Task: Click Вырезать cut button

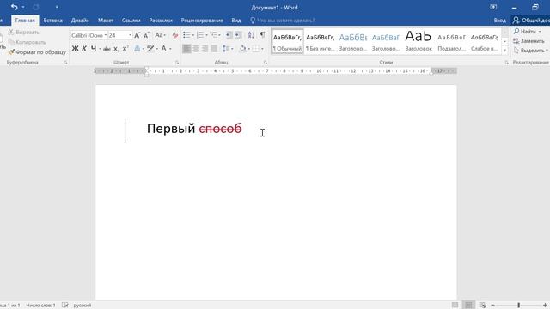Action: click(x=24, y=33)
